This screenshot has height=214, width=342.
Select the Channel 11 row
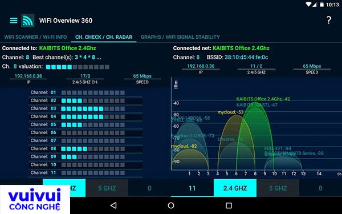coord(85,173)
